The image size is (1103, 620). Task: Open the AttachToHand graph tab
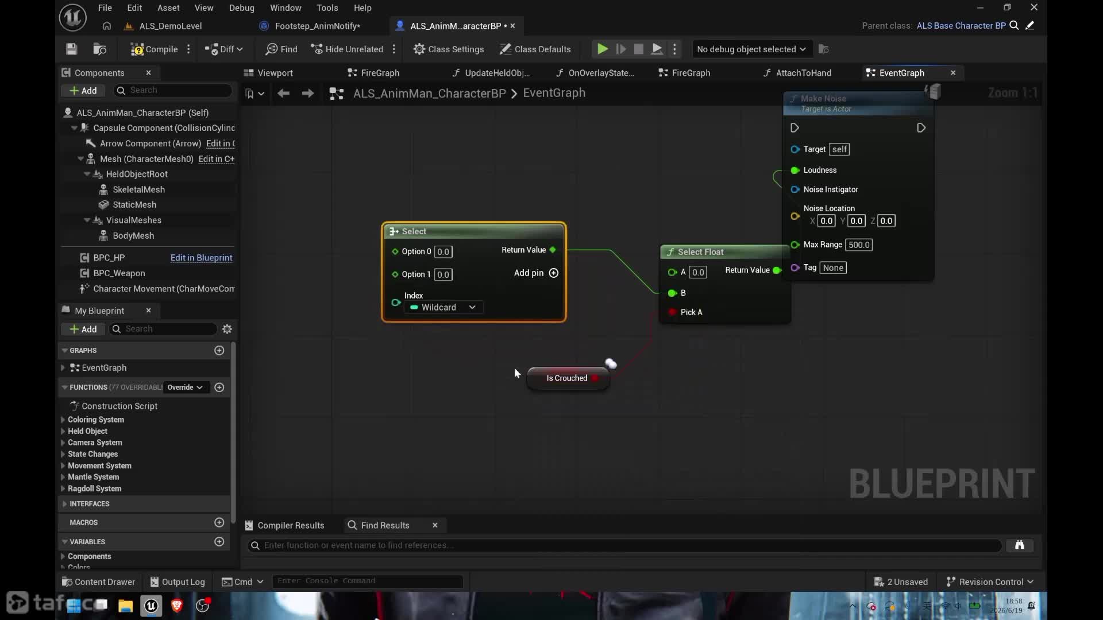803,73
